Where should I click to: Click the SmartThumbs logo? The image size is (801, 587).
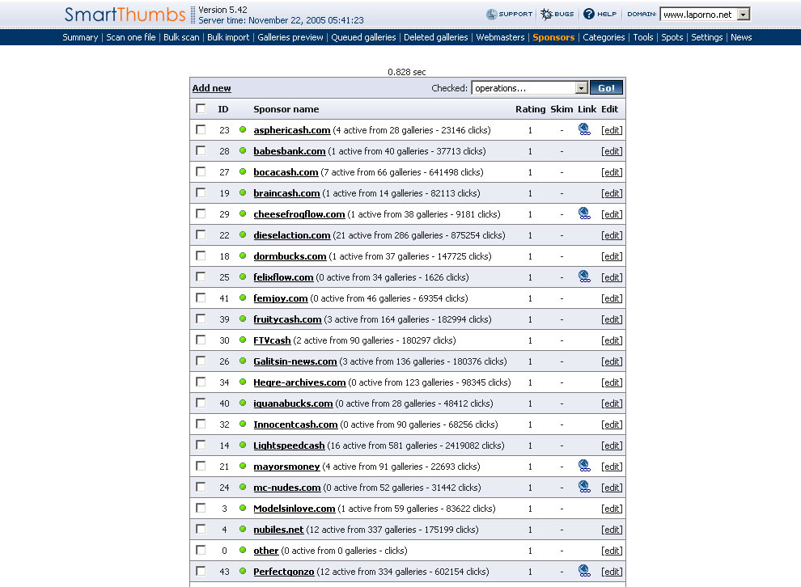click(125, 15)
